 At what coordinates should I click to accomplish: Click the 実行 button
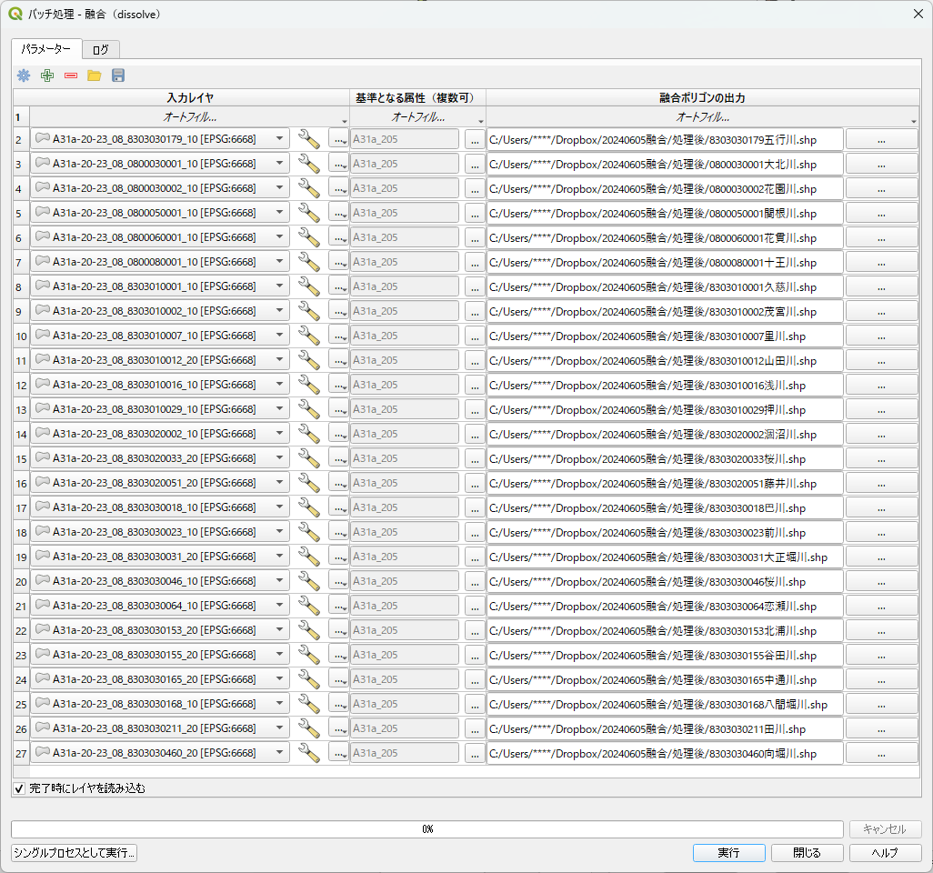click(728, 853)
